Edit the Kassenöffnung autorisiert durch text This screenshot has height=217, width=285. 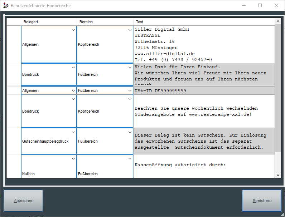204,166
